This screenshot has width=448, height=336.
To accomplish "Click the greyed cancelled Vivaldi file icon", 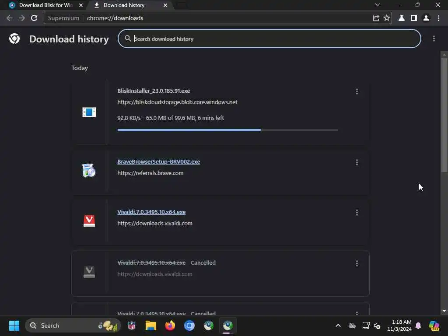I will point(89,272).
